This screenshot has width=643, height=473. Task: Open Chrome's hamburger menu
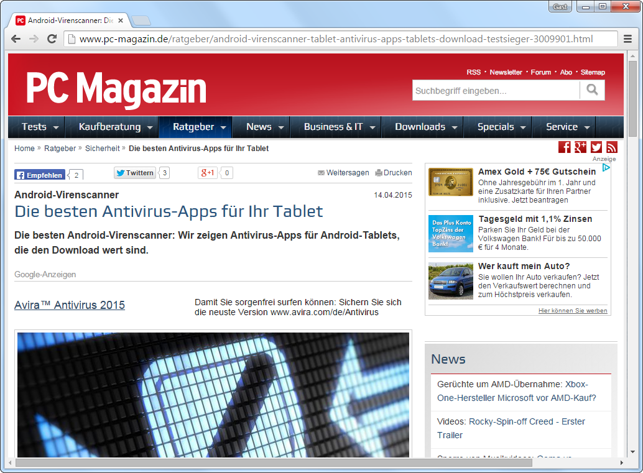[x=629, y=39]
